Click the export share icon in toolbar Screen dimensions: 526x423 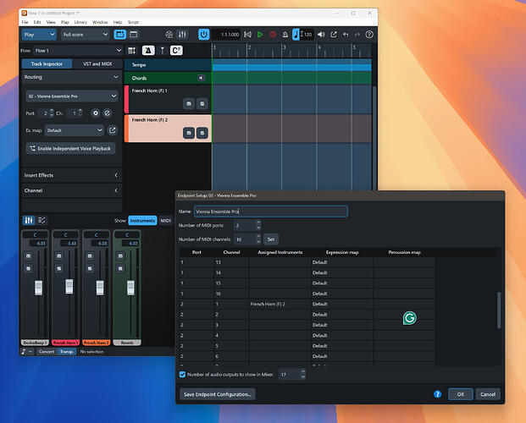click(x=334, y=35)
